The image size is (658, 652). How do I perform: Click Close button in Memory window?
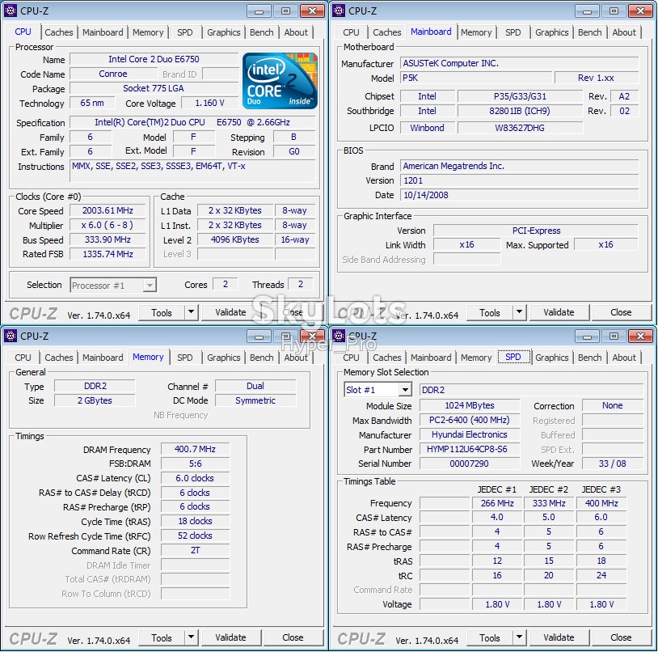click(293, 637)
